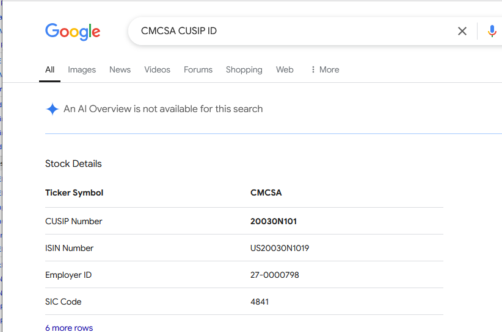Screen dimensions: 502x332
Task: Select the Employer ID row label
Action: 68,275
